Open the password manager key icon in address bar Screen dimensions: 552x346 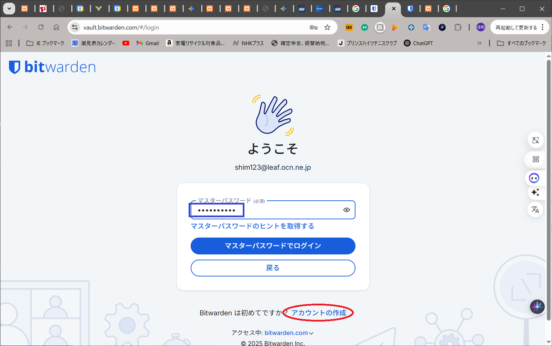313,28
